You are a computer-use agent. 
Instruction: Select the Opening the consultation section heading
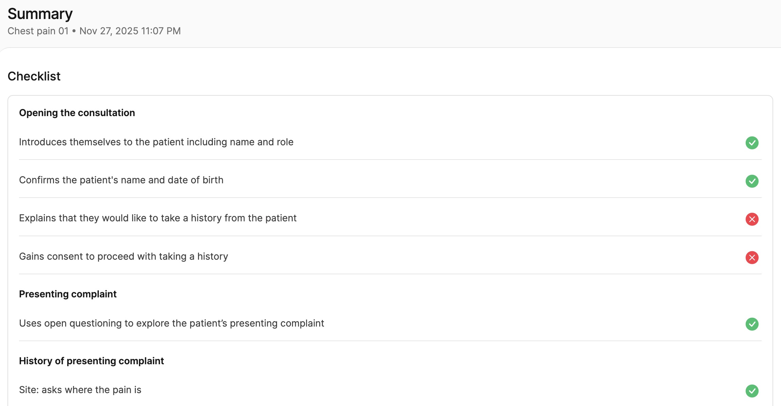77,113
